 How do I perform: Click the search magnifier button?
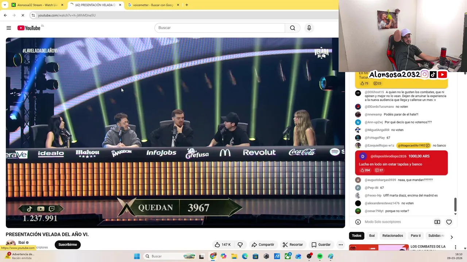coord(293,28)
